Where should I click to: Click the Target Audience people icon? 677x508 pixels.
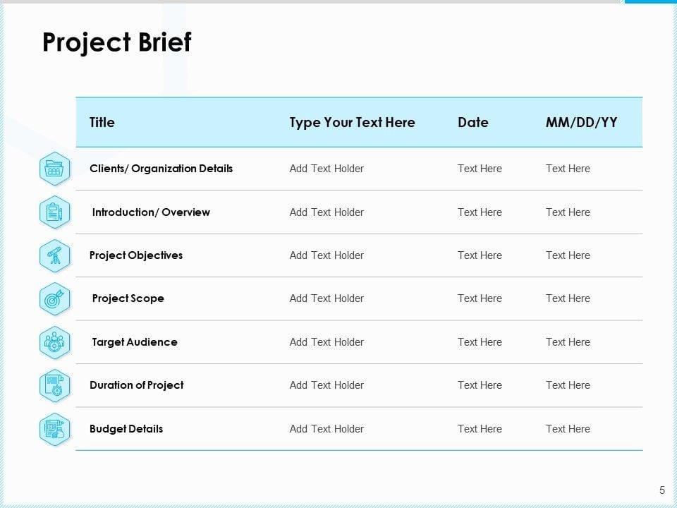[x=54, y=342]
